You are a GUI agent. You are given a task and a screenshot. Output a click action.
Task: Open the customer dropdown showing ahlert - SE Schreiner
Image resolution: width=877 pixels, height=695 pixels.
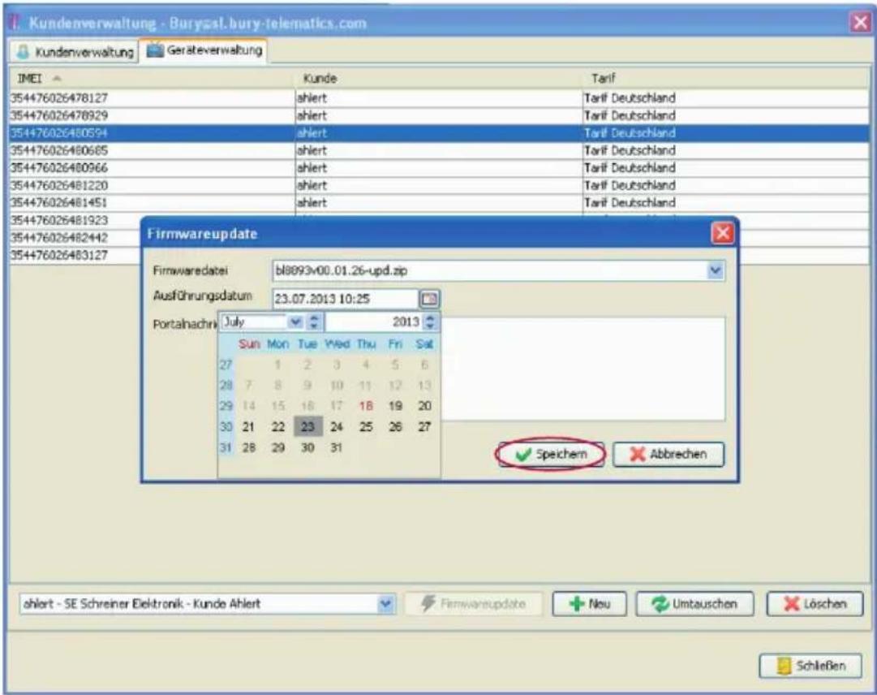tap(208, 604)
